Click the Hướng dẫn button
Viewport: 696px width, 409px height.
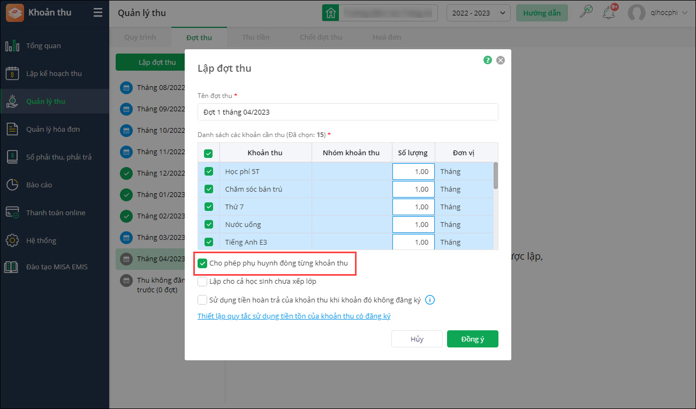542,13
